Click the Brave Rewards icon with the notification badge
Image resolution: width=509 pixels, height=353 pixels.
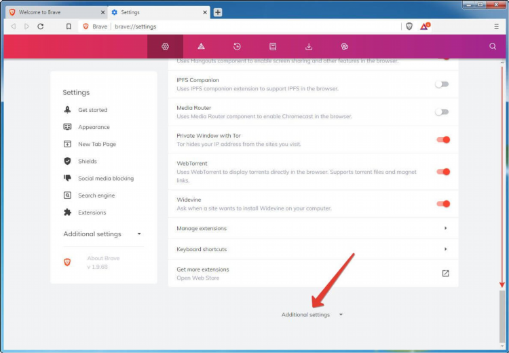tap(425, 26)
